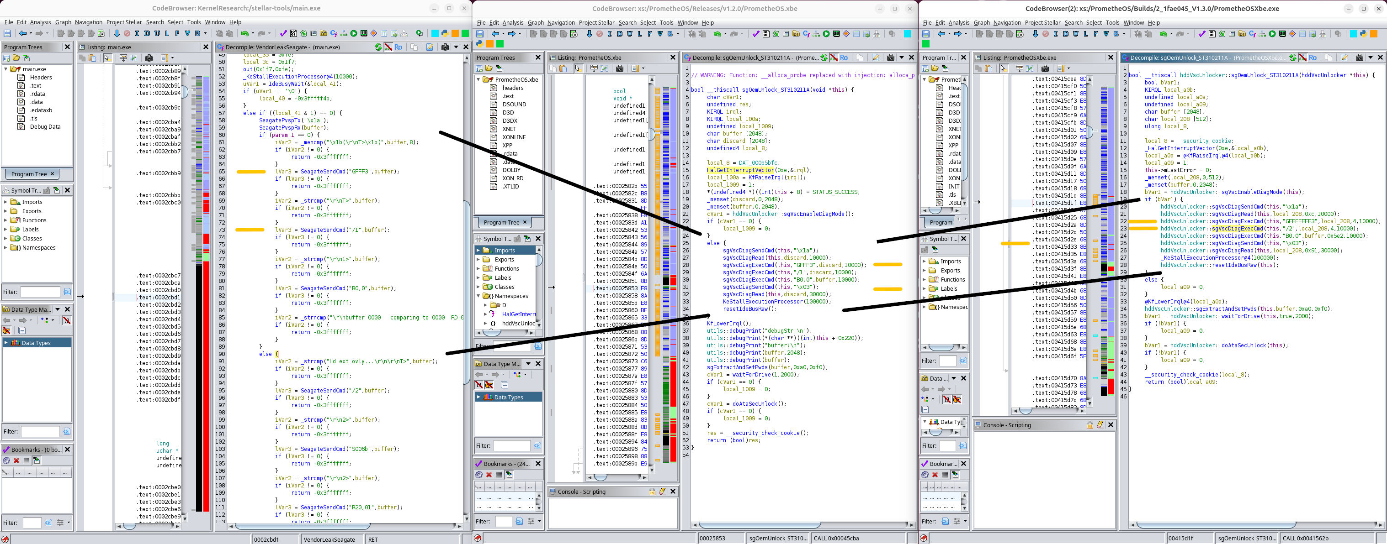Viewport: 1387px width, 544px height.
Task: Open Data Type Manager 'DT' icon in main.exe toolbar
Action: click(324, 33)
